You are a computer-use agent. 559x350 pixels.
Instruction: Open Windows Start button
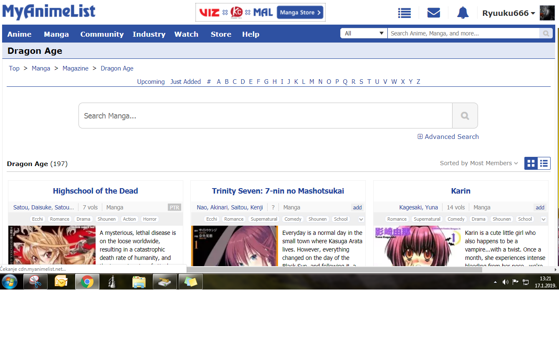click(10, 282)
